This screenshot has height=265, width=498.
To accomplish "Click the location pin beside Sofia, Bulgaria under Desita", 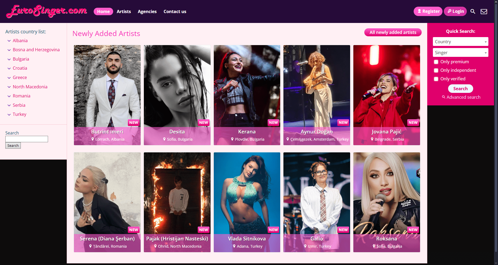I will pos(164,139).
